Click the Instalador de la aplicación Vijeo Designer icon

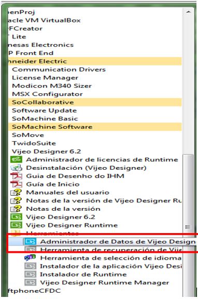click(x=30, y=266)
